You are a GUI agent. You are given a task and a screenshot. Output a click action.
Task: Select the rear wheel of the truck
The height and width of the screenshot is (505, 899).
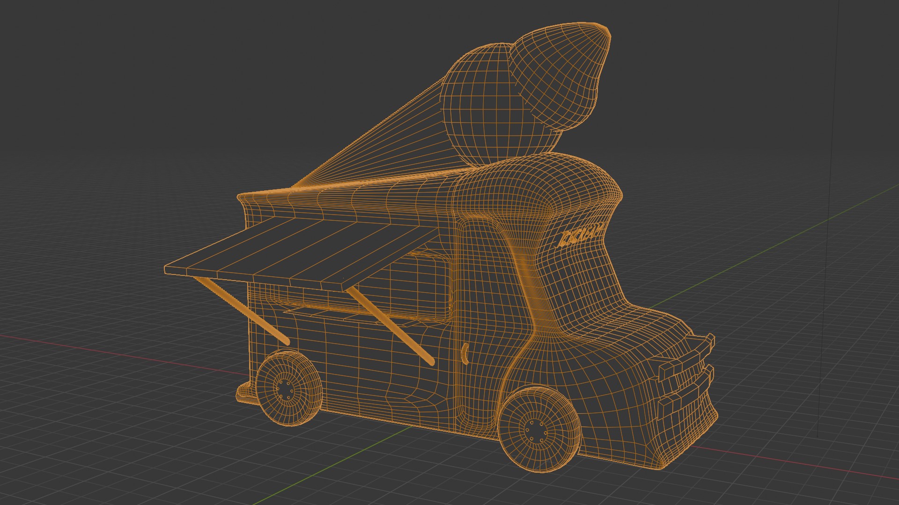(289, 388)
